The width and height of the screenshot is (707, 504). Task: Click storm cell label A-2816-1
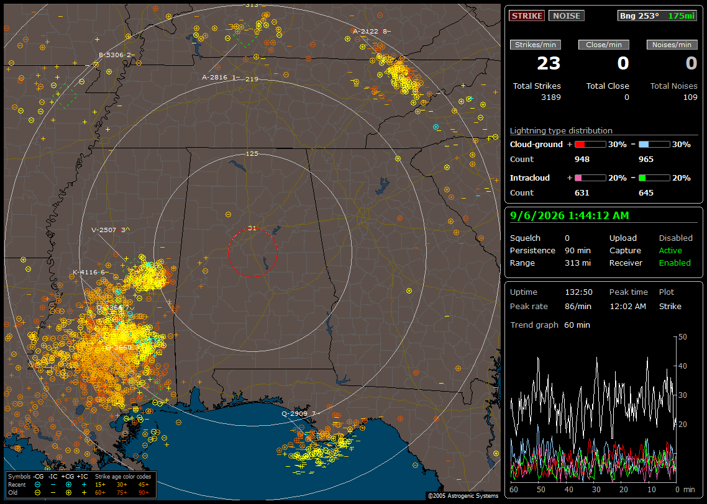point(219,78)
